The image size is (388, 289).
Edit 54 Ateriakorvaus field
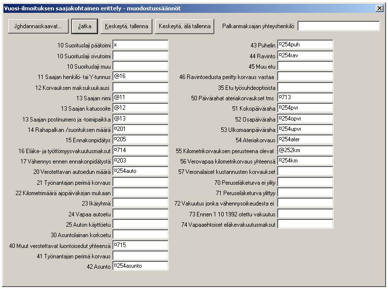coord(305,139)
